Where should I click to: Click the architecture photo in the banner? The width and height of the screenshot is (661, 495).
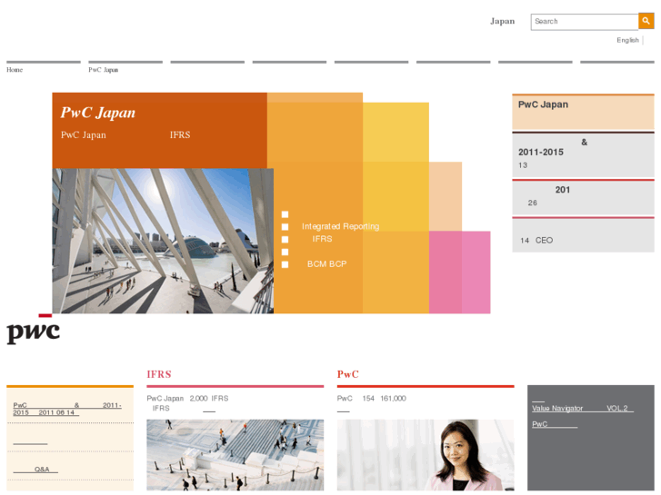coord(163,241)
